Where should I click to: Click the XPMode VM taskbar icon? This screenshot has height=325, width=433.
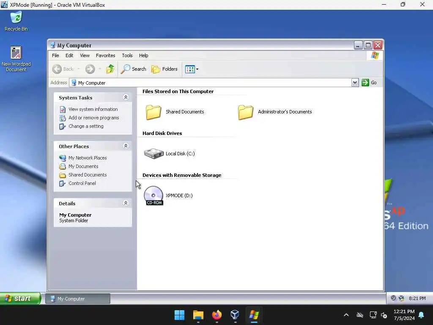(x=254, y=315)
